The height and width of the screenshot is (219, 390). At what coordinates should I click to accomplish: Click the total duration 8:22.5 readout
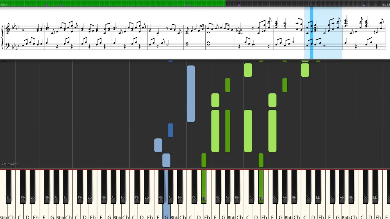tap(386, 5)
